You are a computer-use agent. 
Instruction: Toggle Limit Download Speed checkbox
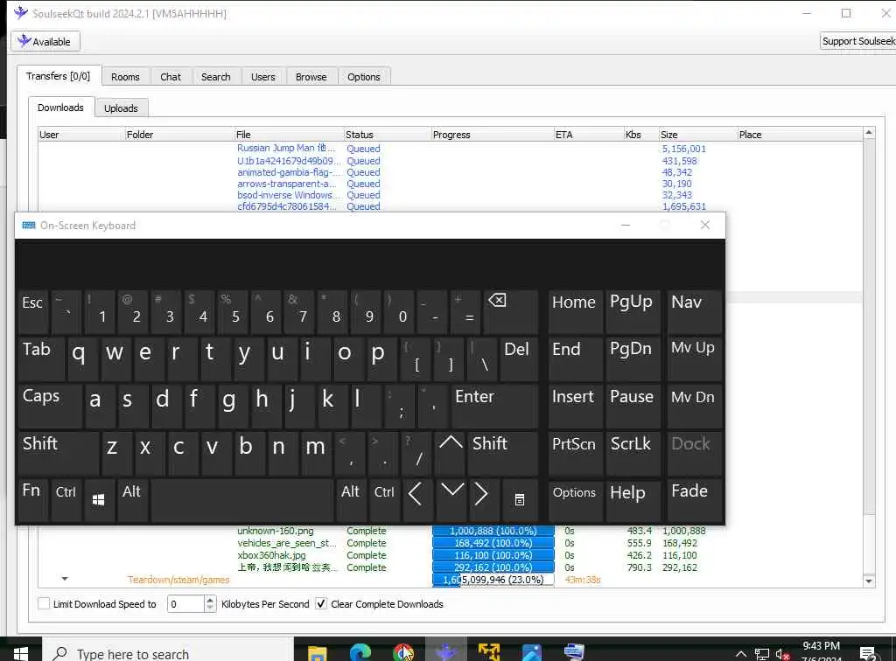click(x=44, y=603)
